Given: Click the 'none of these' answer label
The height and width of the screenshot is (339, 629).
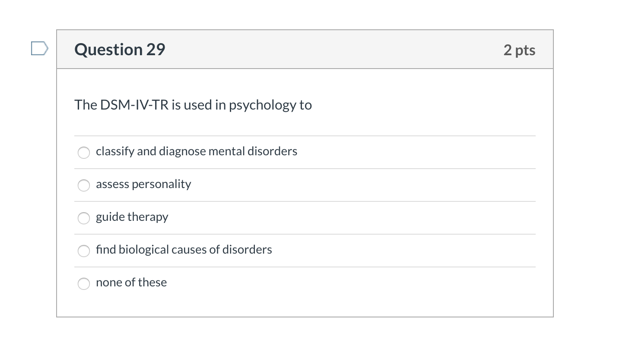Looking at the screenshot, I should [x=131, y=282].
